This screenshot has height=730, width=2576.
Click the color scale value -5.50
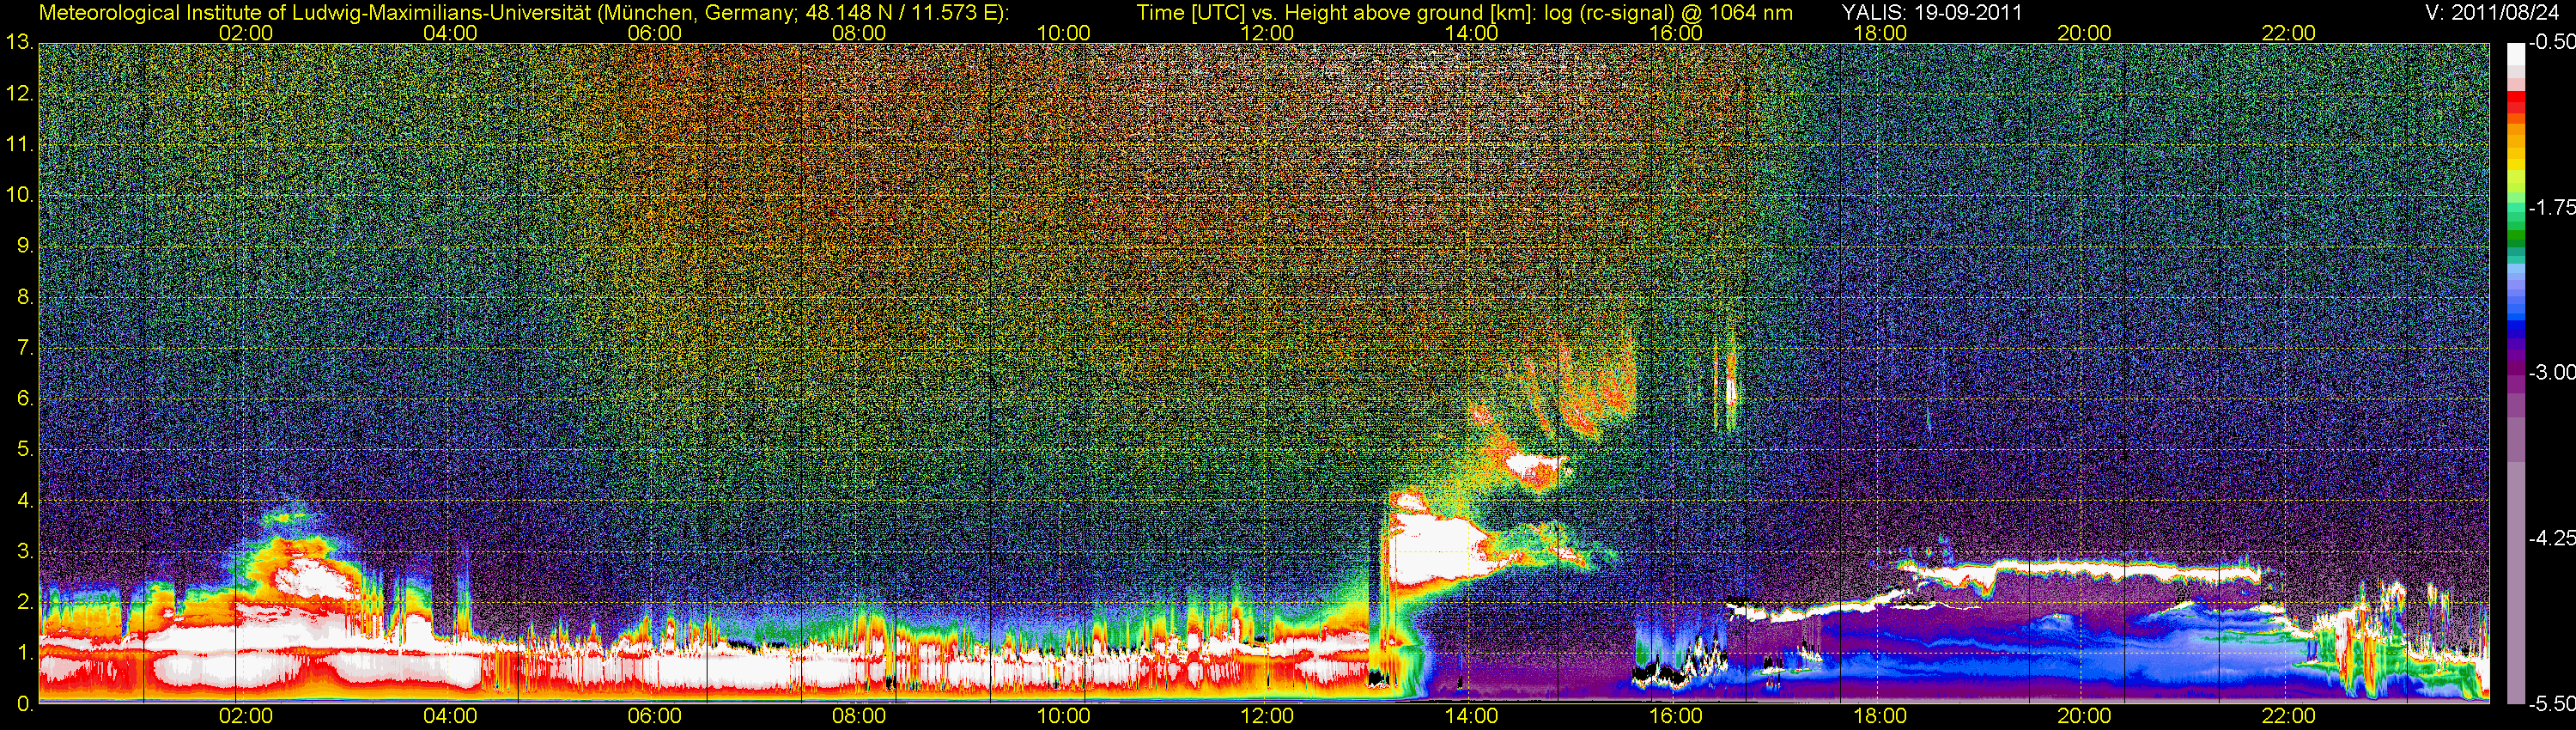point(2551,704)
